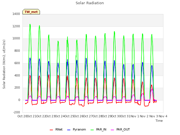The image size is (180, 135).
Task: Click the 1400 y-axis tick label
Action: 16,14
